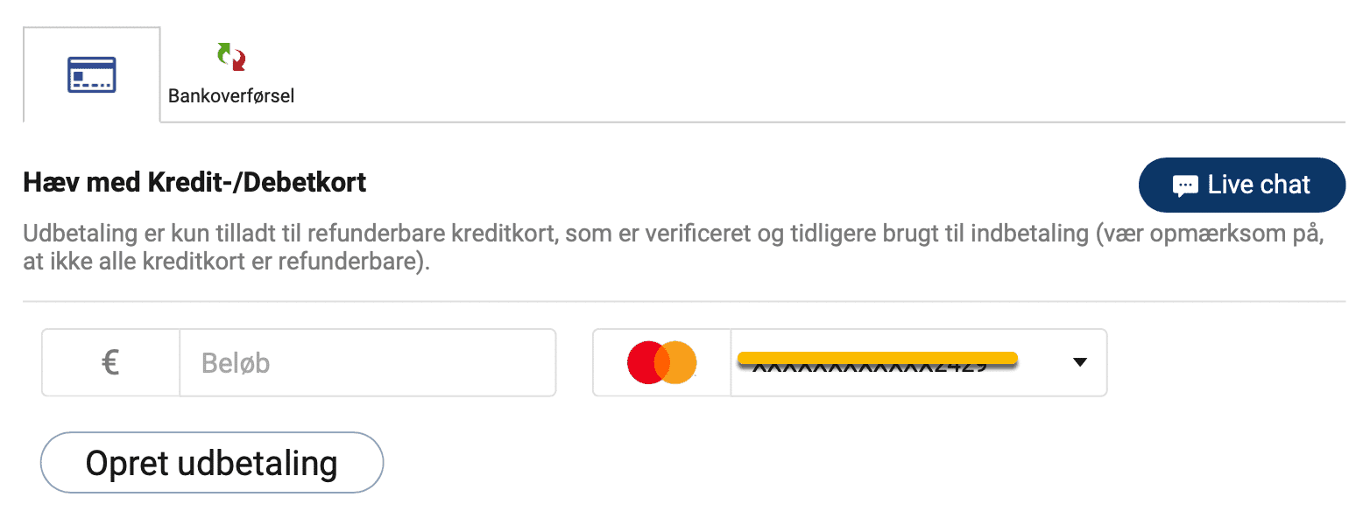
Task: Click the green and red transfer arrows icon
Action: [231, 57]
